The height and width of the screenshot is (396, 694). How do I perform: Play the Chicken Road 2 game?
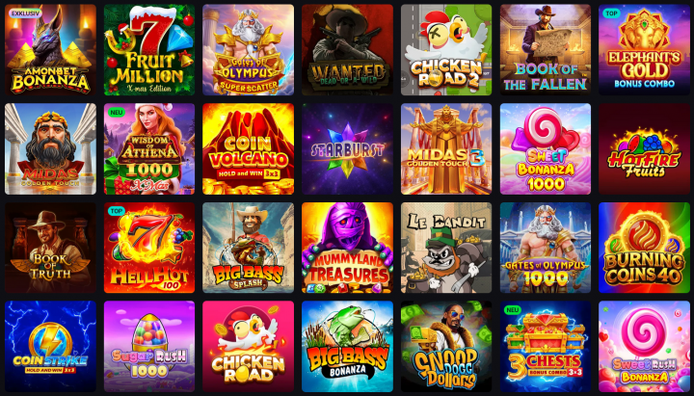point(446,49)
